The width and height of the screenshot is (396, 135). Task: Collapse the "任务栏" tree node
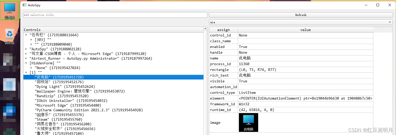click(x=26, y=35)
